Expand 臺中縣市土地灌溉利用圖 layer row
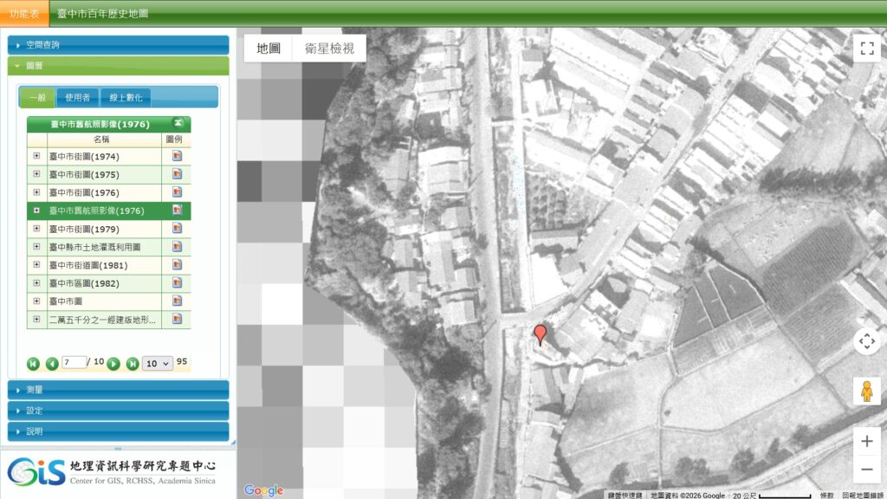This screenshot has width=887, height=499. click(x=36, y=246)
